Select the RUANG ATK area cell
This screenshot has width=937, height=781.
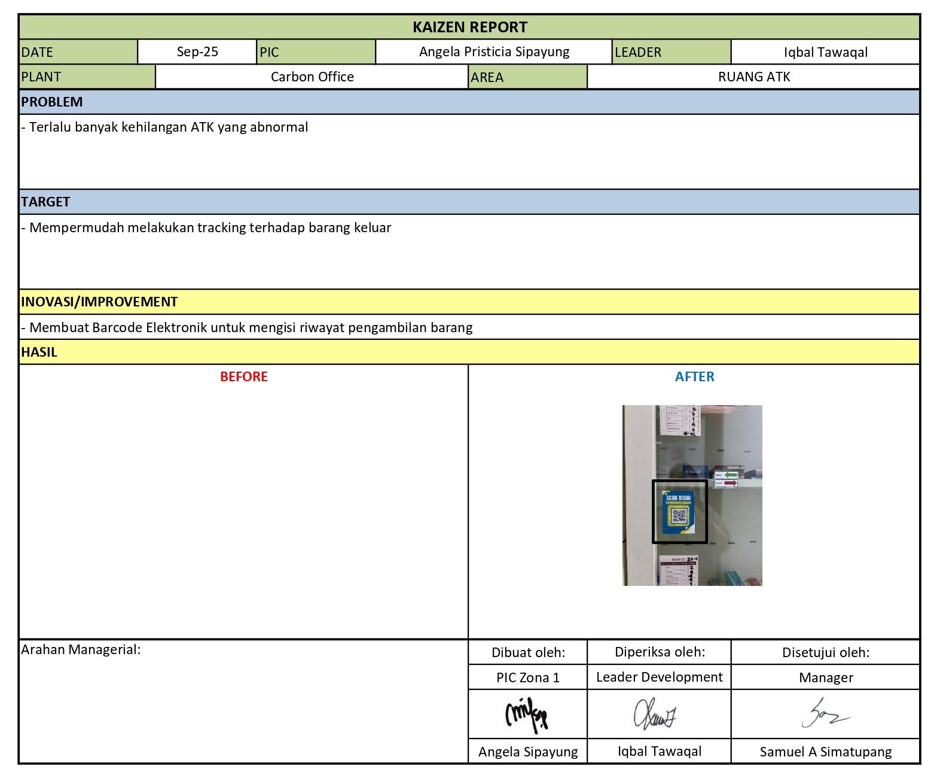pyautogui.click(x=753, y=77)
